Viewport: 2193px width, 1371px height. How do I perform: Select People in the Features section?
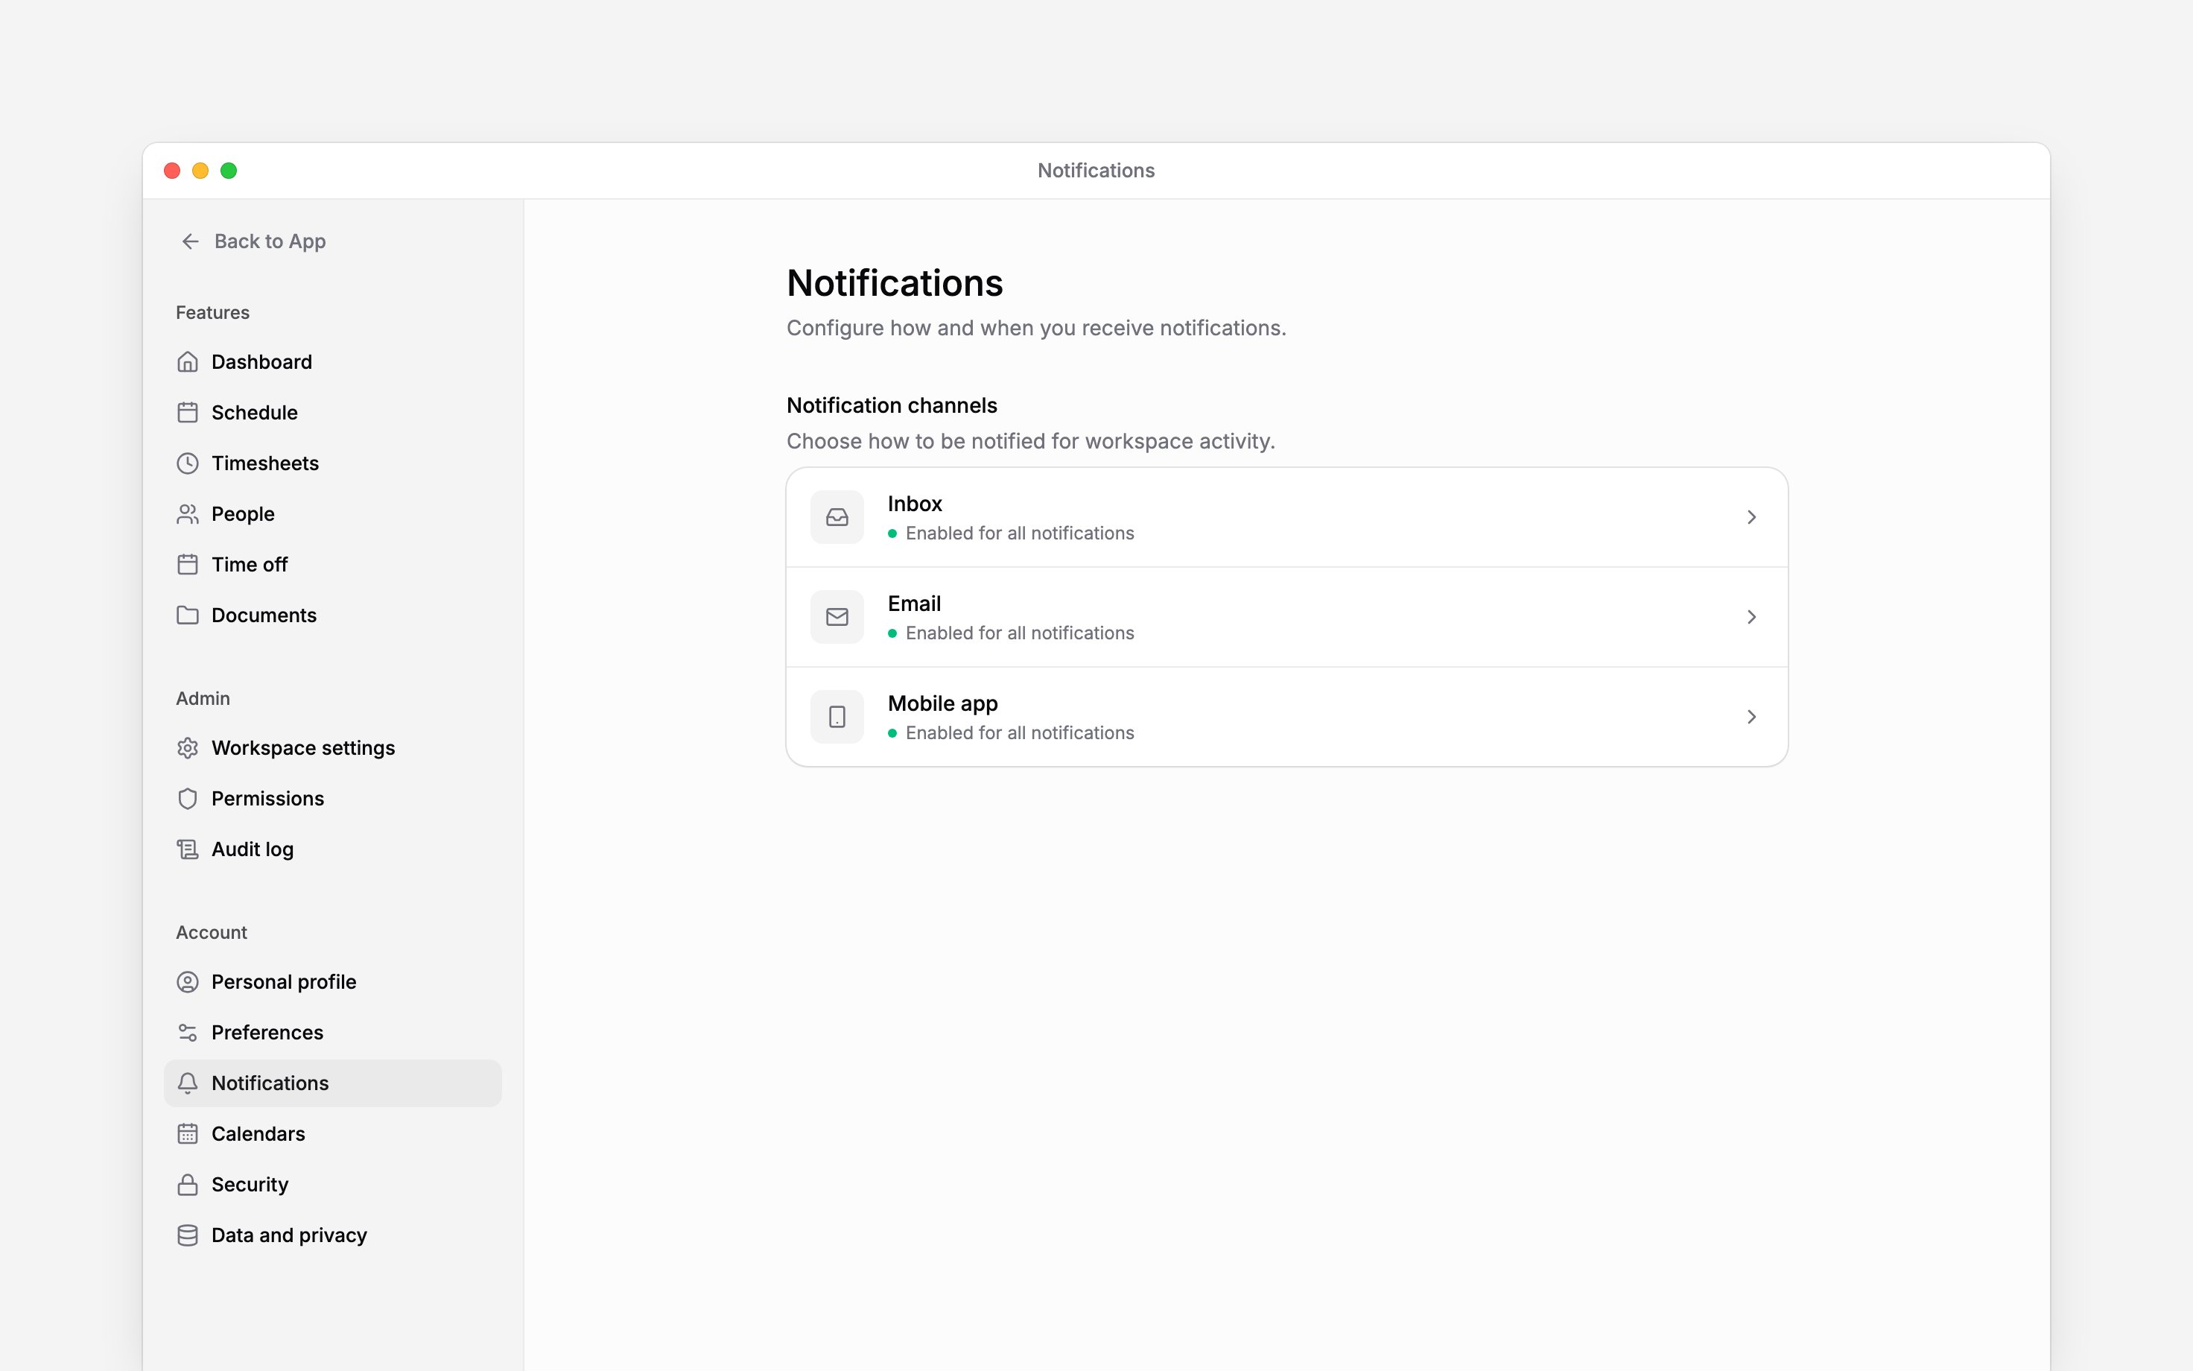[243, 514]
